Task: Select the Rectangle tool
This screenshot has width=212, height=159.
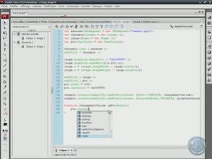Action: point(5,60)
